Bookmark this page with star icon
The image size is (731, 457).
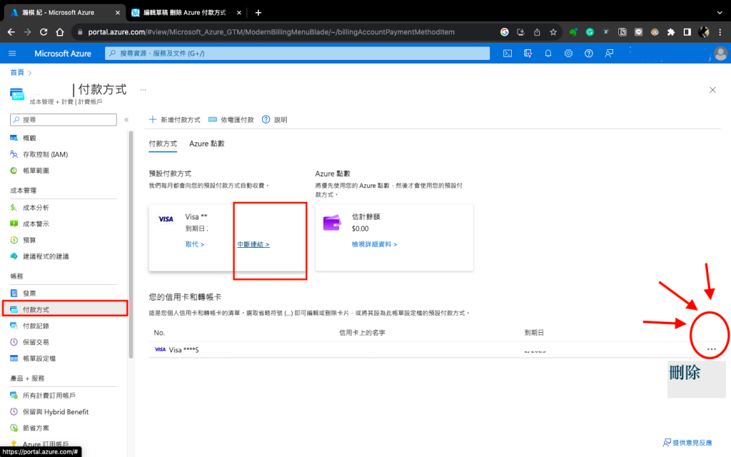(x=553, y=32)
